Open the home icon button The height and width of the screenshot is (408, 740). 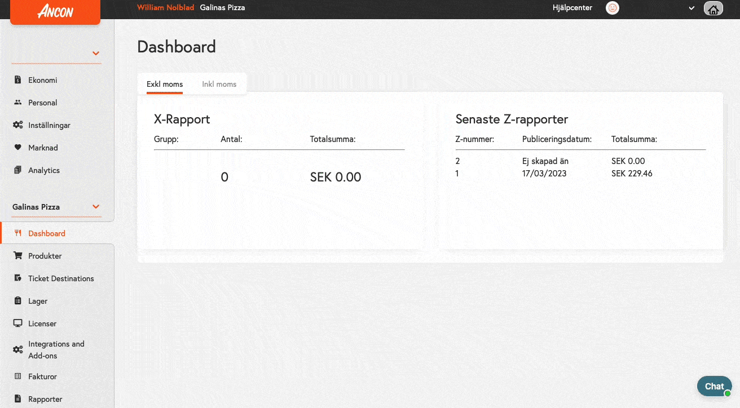713,8
